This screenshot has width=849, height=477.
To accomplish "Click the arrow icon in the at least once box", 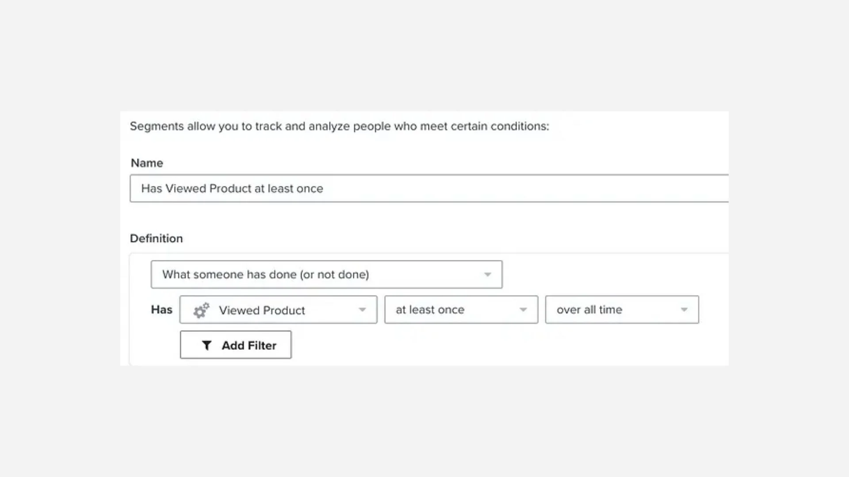I will tap(524, 310).
